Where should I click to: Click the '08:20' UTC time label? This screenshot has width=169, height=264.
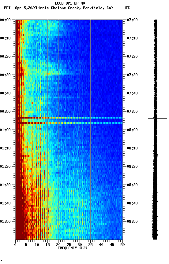click(x=132, y=167)
